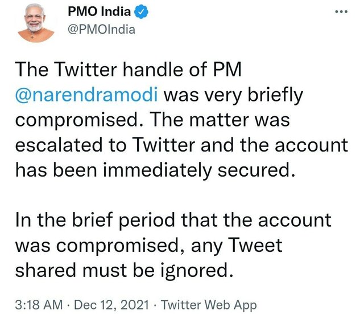
Task: Click the paragraph starting 'In the brief period'
Action: click(173, 245)
